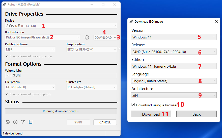
Task: Open the Partition scheme MBR dropdown
Action: point(30,49)
